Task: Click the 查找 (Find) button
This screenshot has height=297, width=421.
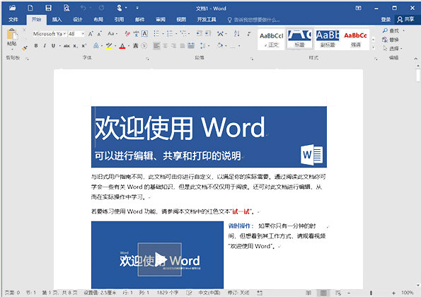Action: [x=391, y=31]
